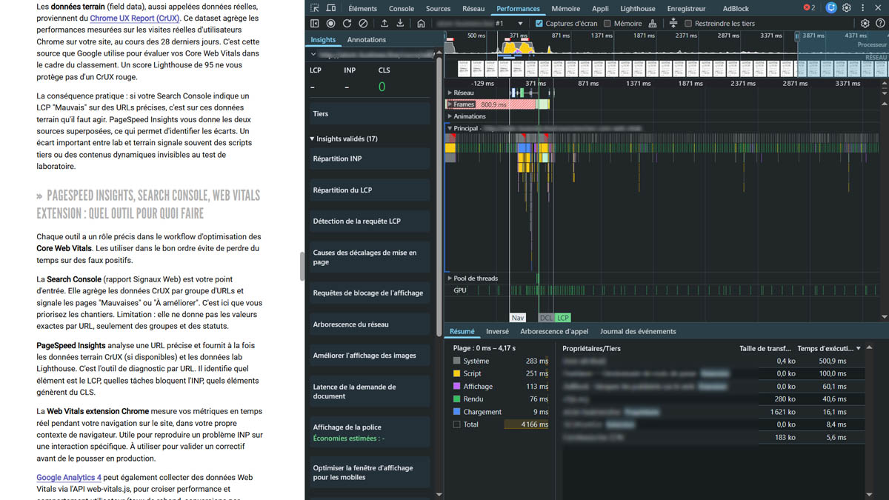This screenshot has height=500, width=889.
Task: Open the Arborescence d'appel tab
Action: [556, 331]
